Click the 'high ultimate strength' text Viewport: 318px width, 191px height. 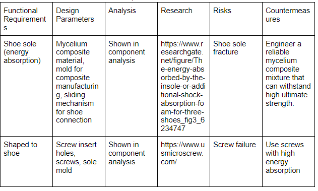pyautogui.click(x=286, y=99)
